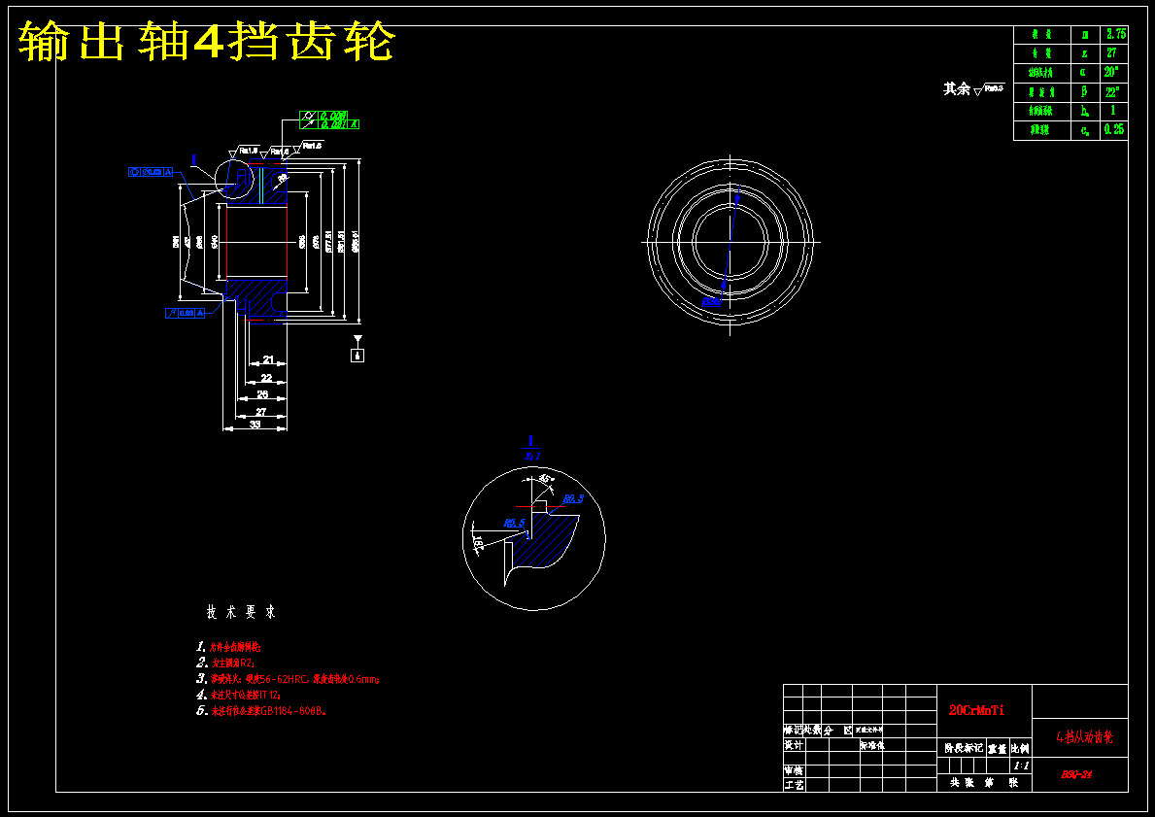Select the 'R0.3' fillet radius label

click(573, 499)
